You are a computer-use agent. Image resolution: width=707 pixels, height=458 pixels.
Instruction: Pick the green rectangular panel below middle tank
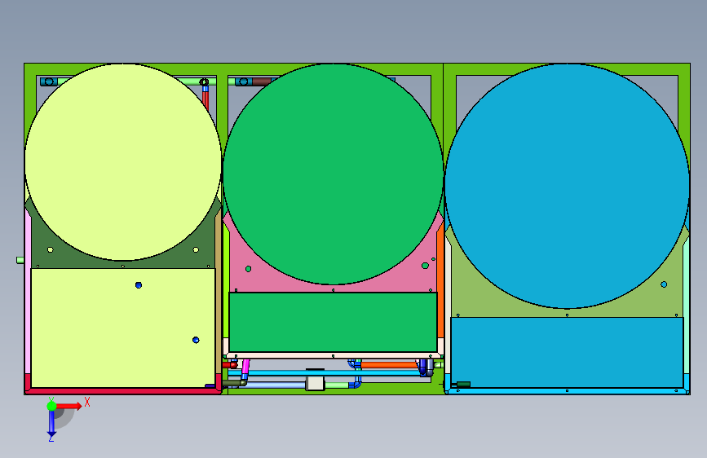333,322
